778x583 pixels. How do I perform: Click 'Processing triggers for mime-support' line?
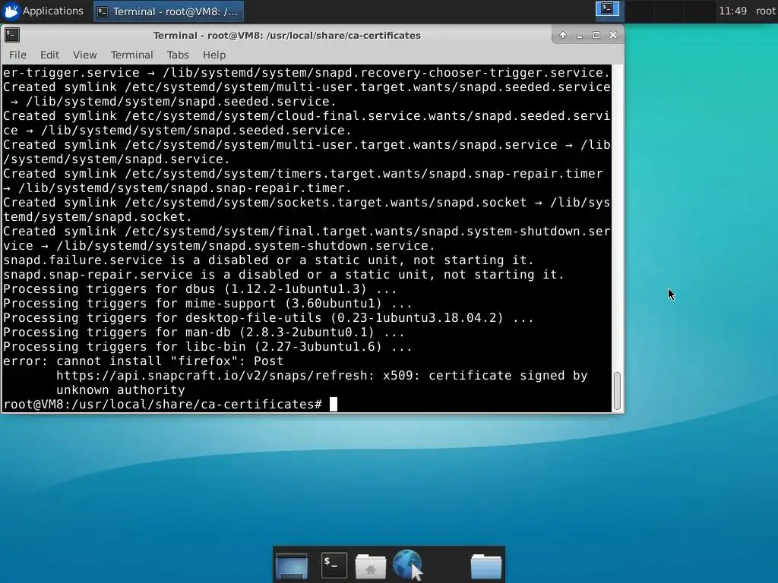[x=207, y=304]
